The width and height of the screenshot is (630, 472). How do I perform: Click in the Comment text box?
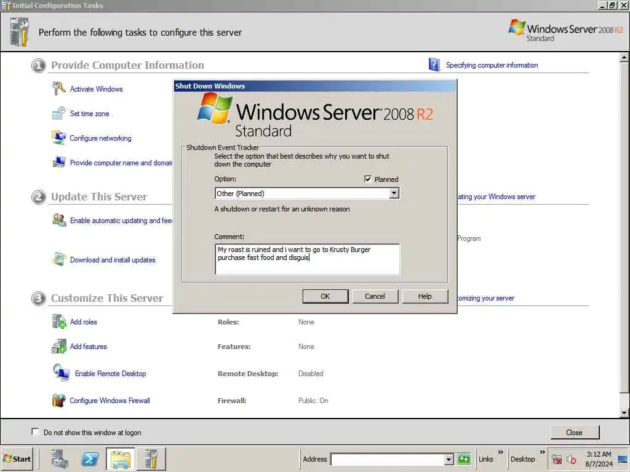coord(308,259)
